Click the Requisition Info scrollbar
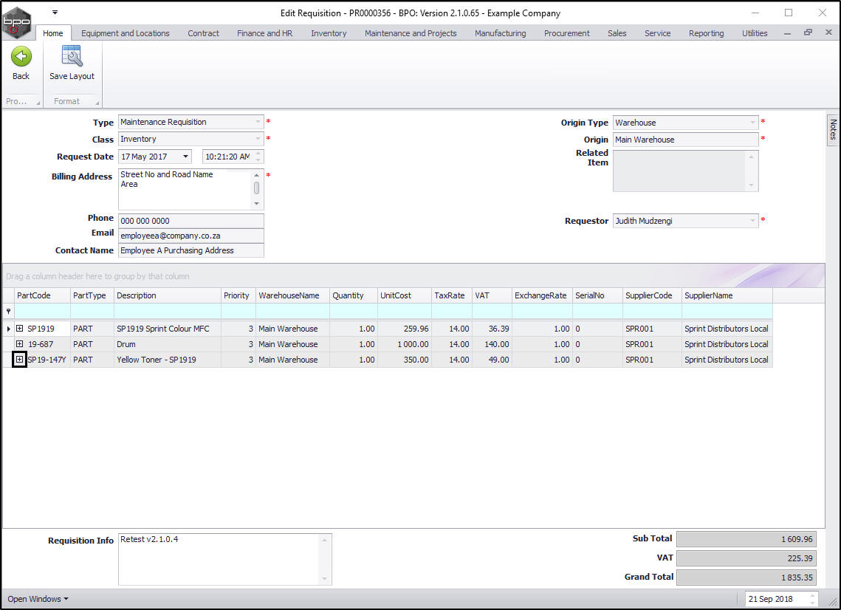Viewport: 841px width, 610px height. click(x=324, y=559)
